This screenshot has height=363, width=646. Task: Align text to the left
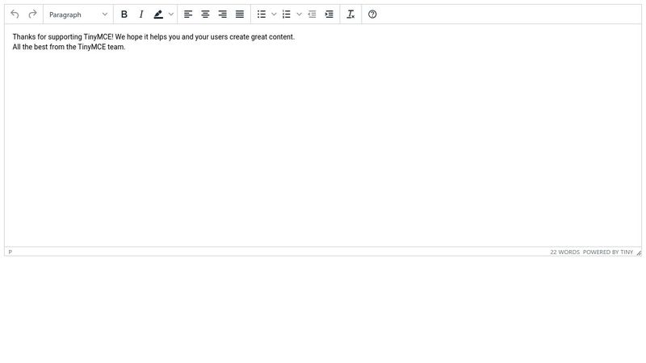click(x=188, y=15)
